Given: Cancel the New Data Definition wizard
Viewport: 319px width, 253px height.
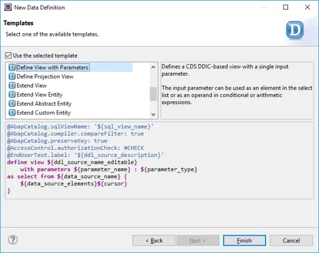Looking at the screenshot, I should [x=291, y=241].
